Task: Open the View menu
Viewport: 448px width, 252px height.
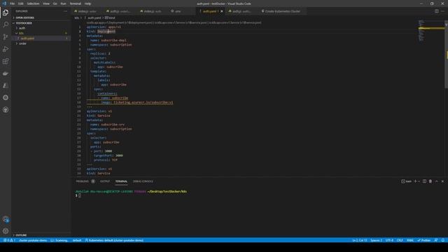Action: point(46,3)
